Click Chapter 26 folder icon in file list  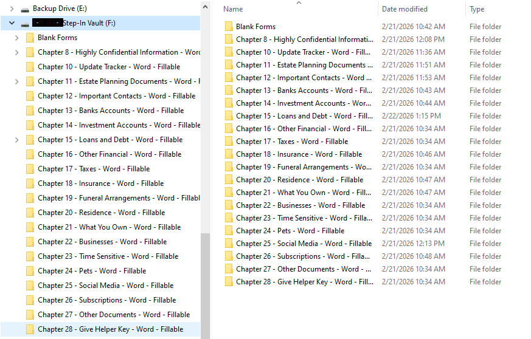(x=229, y=256)
